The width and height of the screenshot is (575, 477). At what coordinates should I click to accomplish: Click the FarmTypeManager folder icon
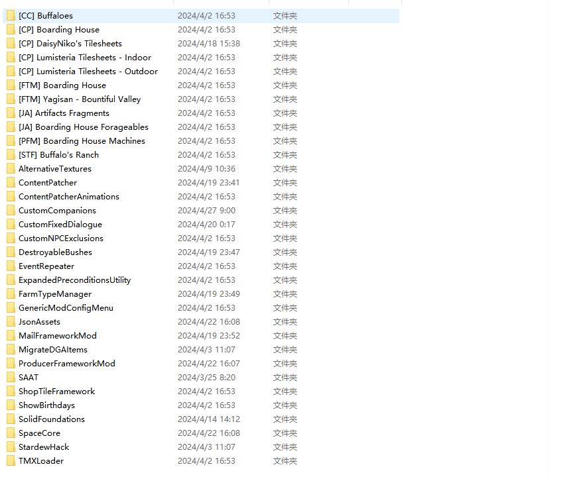11,294
